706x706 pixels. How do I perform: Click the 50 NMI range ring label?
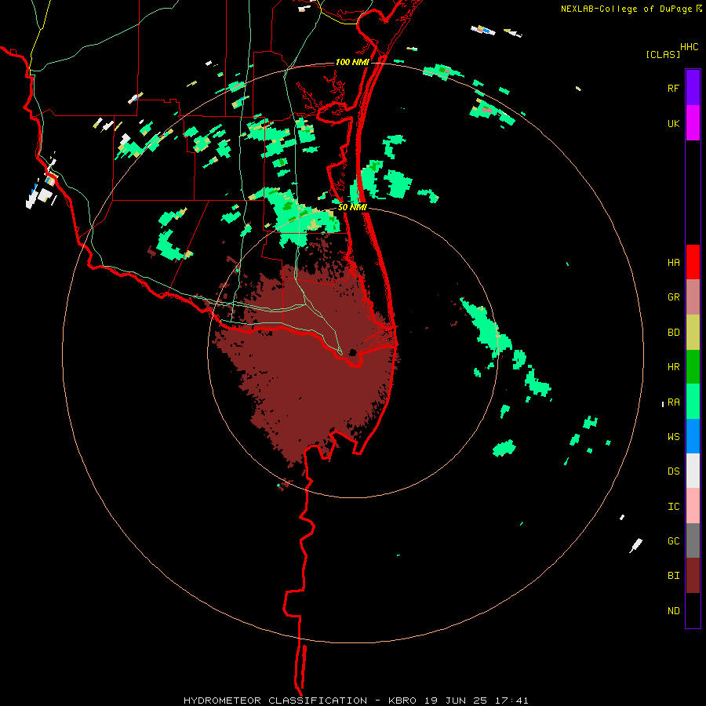point(352,207)
